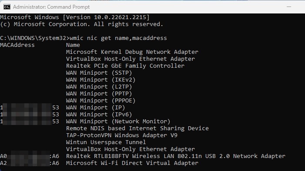Click the Administrator: Command Prompt title text
305x171 pixels.
(51, 7)
